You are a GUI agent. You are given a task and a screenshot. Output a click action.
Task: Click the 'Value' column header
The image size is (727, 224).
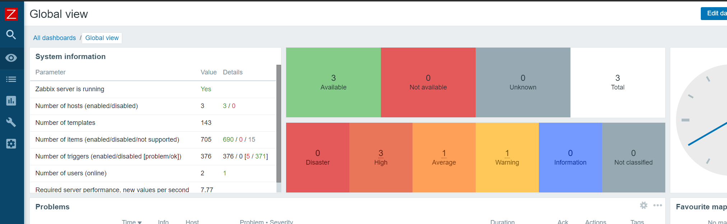[x=209, y=72]
